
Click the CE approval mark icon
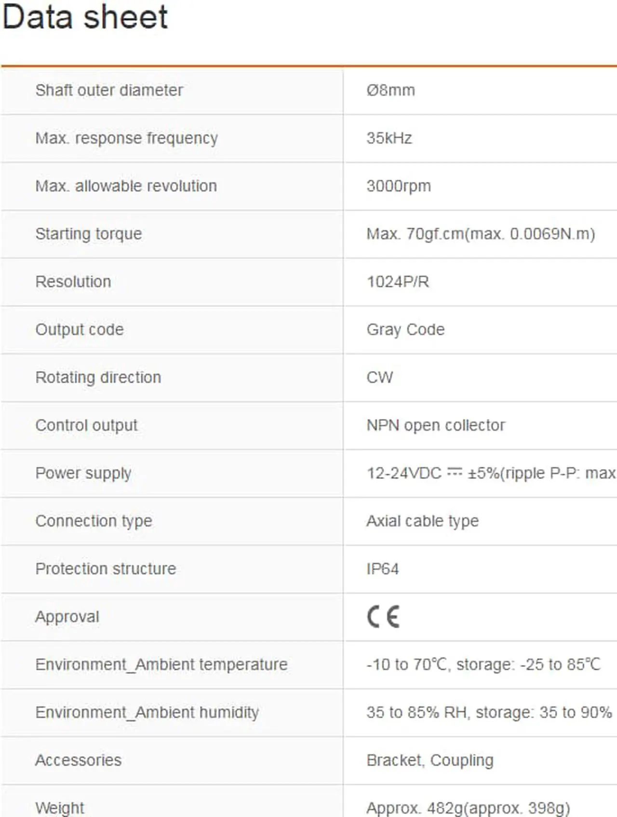(x=383, y=616)
